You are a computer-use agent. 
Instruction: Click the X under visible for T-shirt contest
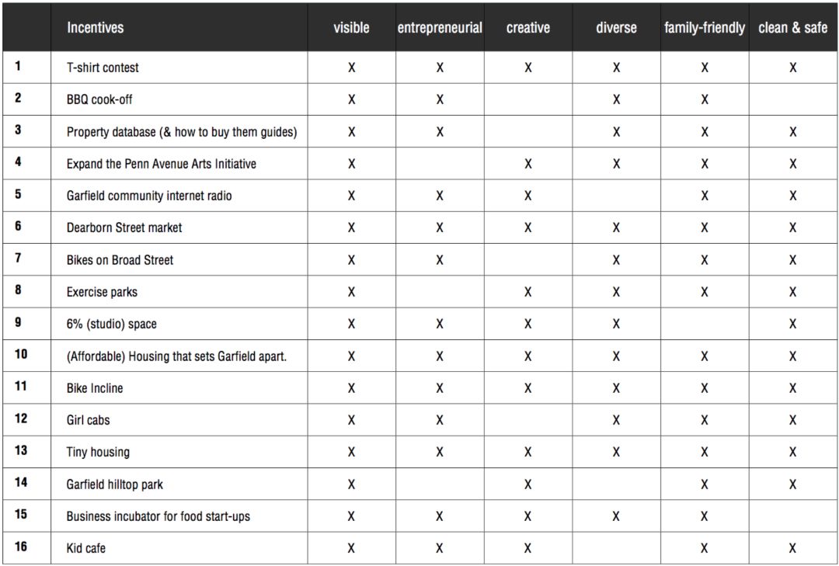(x=352, y=68)
